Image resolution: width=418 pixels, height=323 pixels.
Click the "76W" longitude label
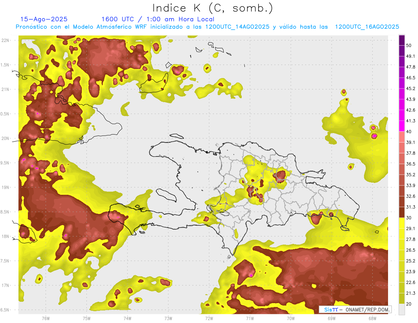tap(46, 318)
